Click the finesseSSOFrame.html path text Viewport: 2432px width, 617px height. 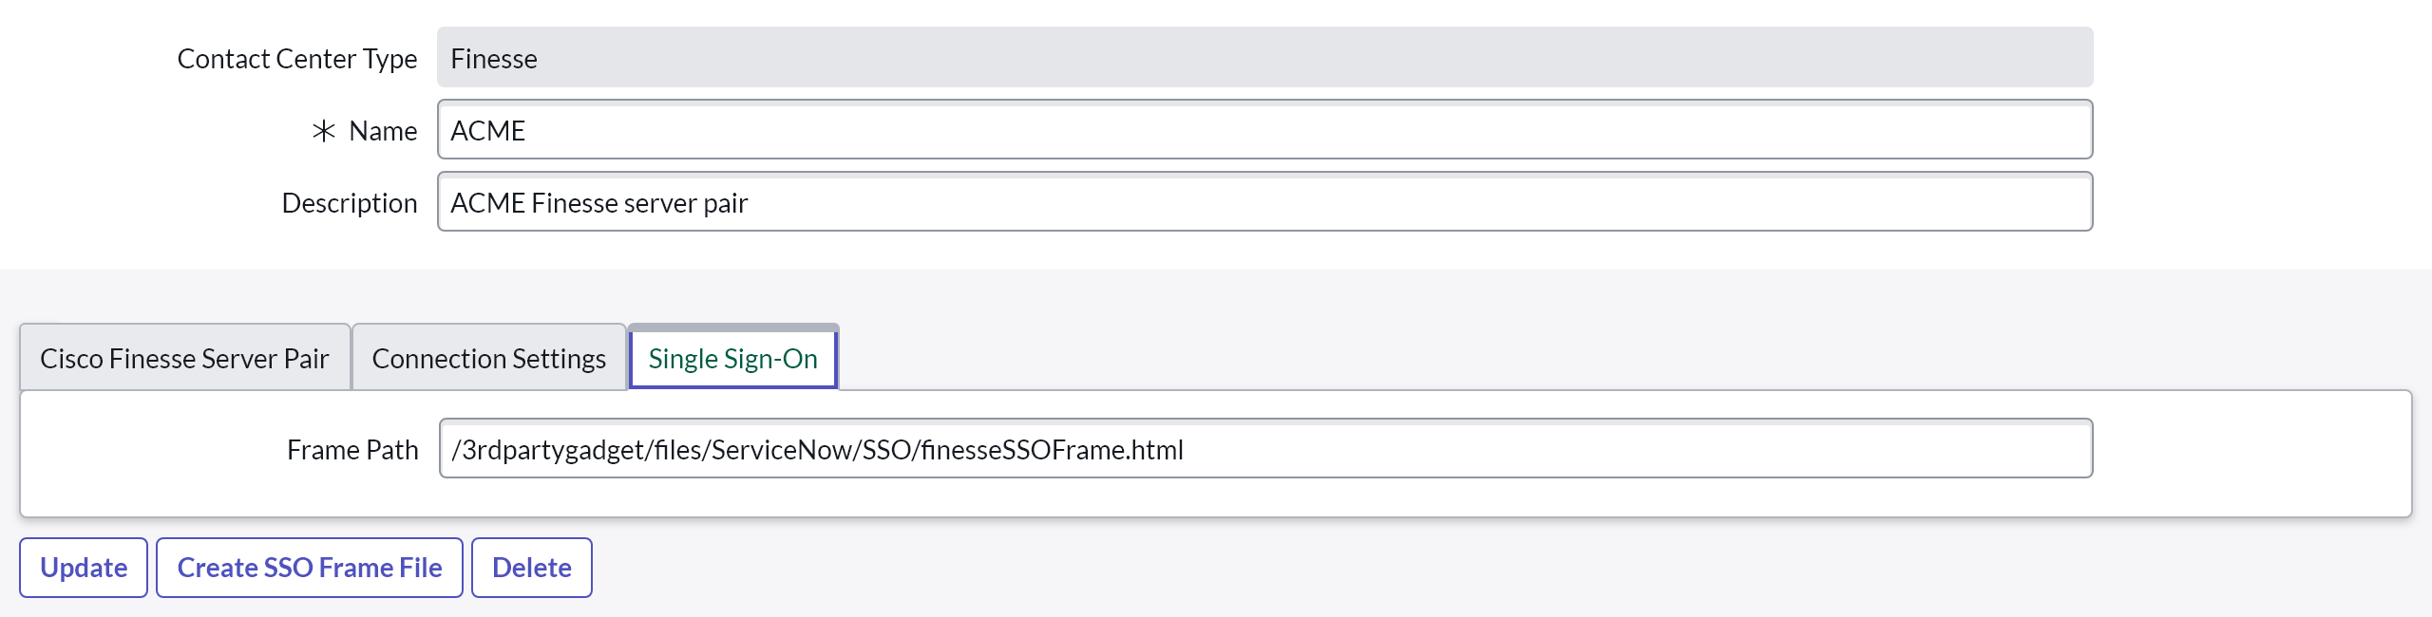pos(1052,450)
